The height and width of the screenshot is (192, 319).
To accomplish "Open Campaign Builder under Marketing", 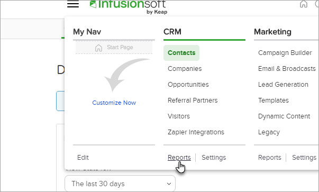I will pos(285,53).
